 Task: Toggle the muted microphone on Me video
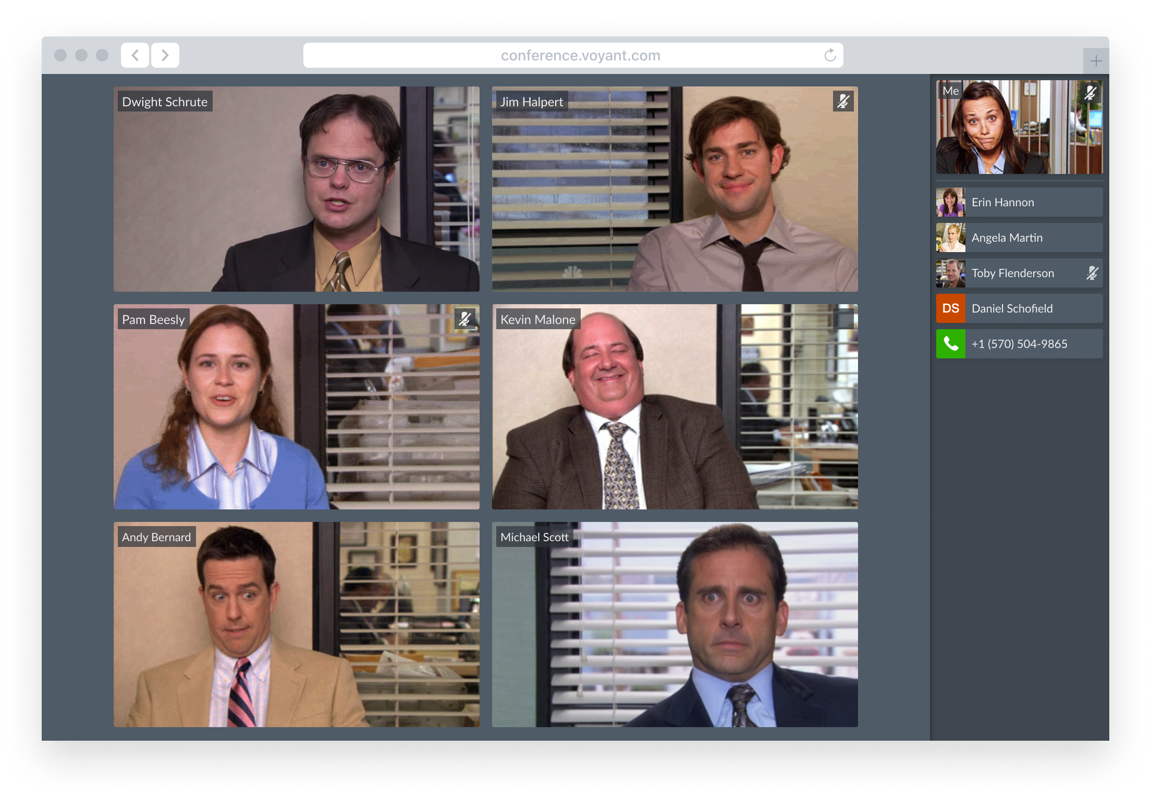[x=1090, y=93]
